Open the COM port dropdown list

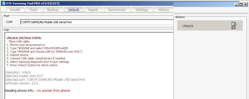point(97,22)
